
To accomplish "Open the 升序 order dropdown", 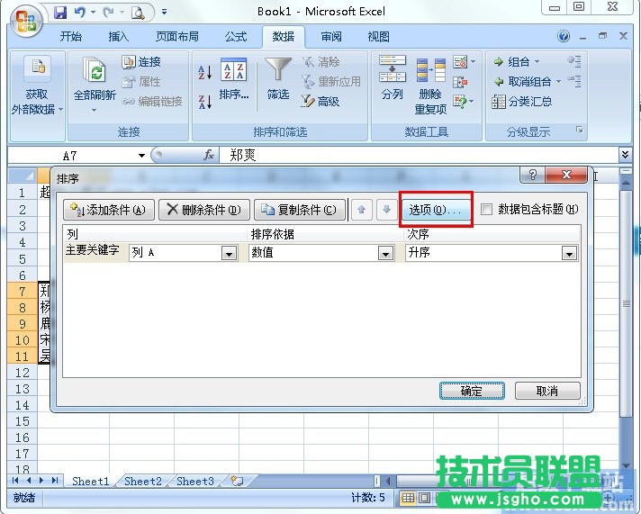I will click(x=568, y=254).
